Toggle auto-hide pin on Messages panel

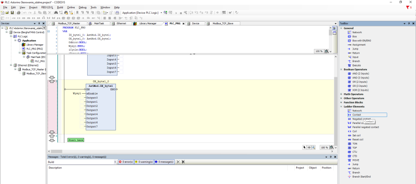(x=331, y=157)
